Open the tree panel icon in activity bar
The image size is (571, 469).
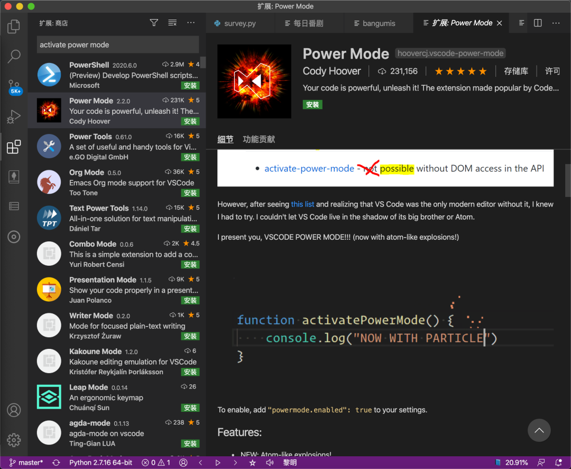pyautogui.click(x=14, y=176)
